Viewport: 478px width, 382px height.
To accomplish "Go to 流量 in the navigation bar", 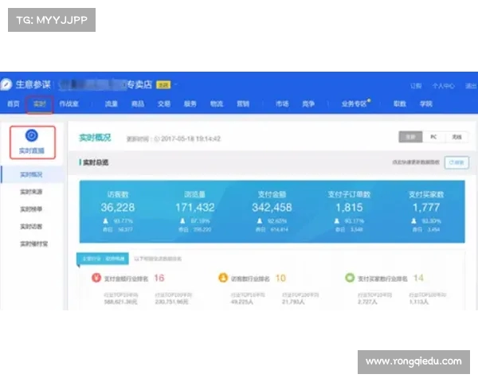I will tap(111, 103).
